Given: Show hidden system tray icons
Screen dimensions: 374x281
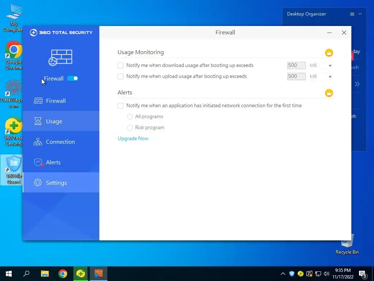Looking at the screenshot, I should click(x=283, y=274).
